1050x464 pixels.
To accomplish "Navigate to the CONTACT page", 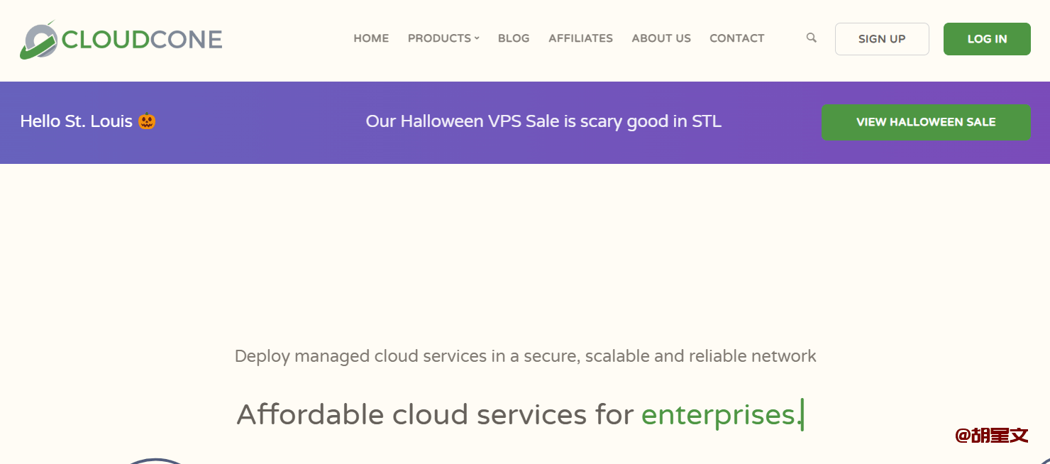I will pos(736,38).
